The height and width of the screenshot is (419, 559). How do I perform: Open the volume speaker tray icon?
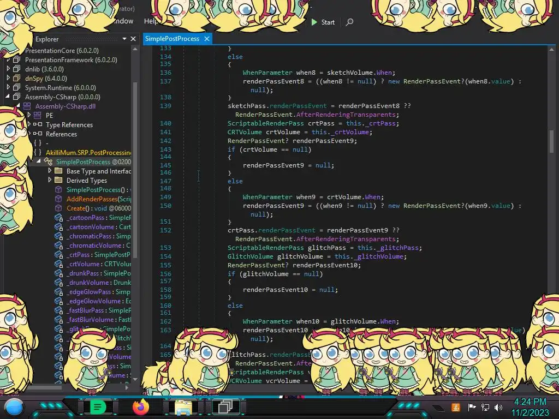coord(498,407)
